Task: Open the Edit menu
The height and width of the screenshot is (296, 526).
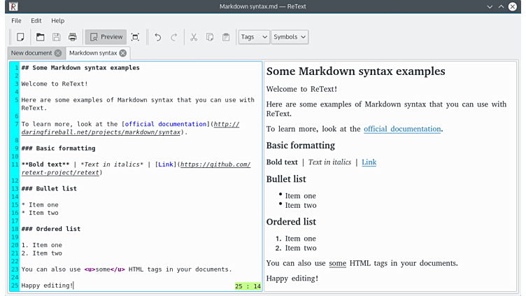Action: tap(36, 21)
